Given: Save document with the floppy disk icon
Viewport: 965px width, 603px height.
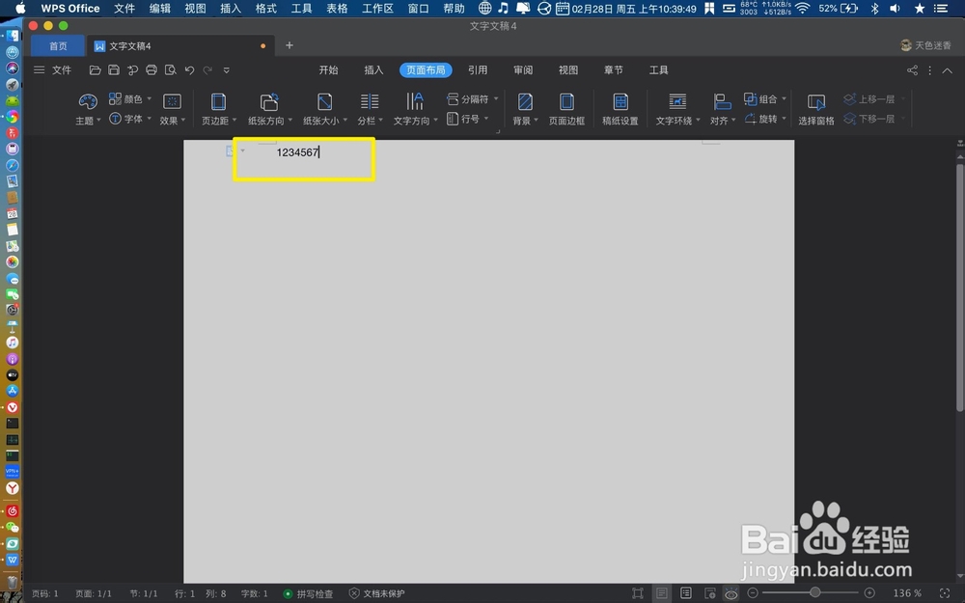Looking at the screenshot, I should 114,70.
